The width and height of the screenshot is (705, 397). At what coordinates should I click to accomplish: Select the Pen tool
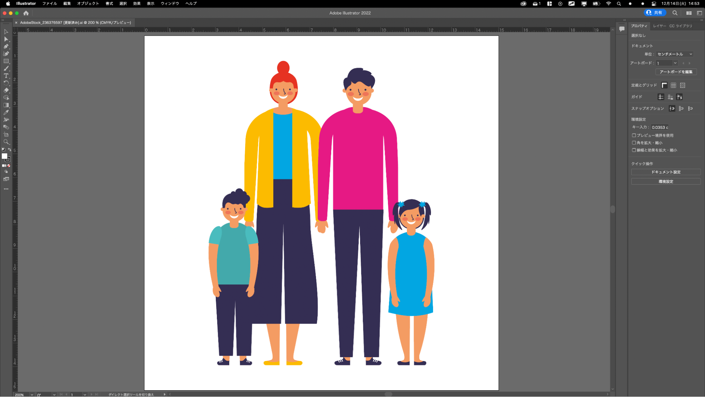click(6, 46)
